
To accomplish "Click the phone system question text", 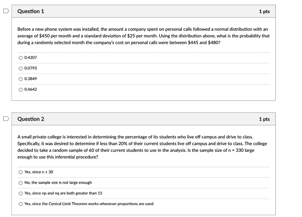I will pos(143,36).
